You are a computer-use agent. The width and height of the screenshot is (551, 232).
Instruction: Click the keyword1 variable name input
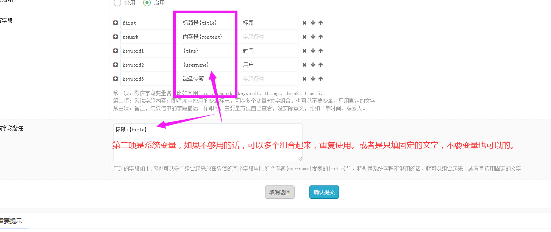point(148,51)
